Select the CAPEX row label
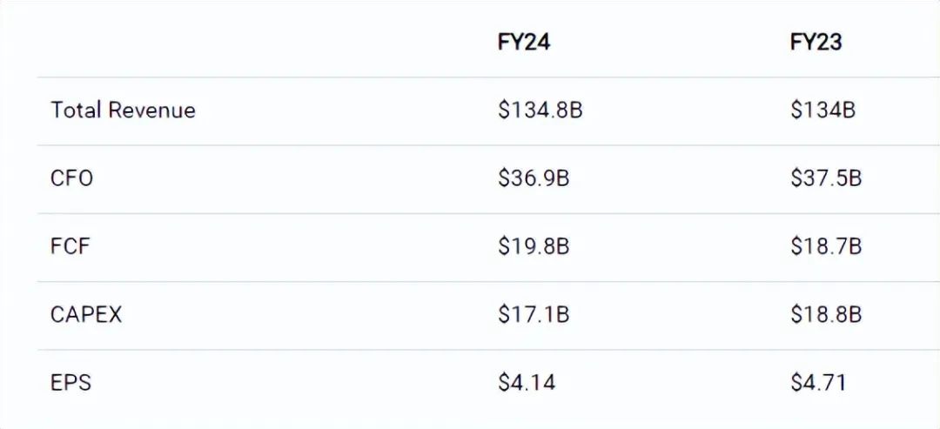 coord(86,314)
